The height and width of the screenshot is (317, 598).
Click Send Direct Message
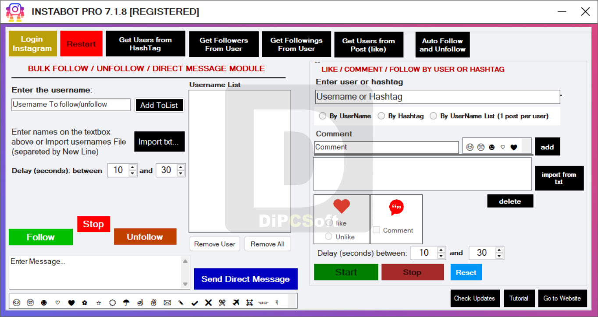[246, 279]
